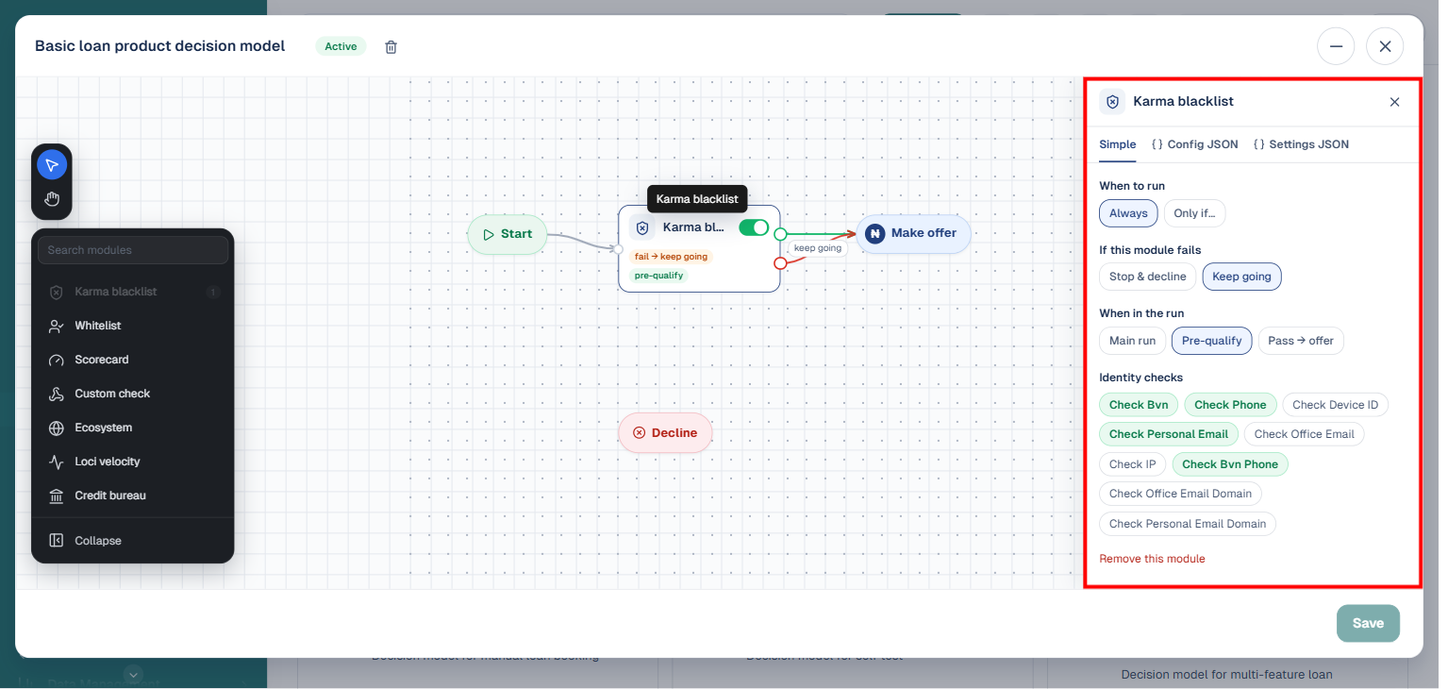This screenshot has width=1448, height=689.
Task: Choose Main run stage
Action: 1132,341
